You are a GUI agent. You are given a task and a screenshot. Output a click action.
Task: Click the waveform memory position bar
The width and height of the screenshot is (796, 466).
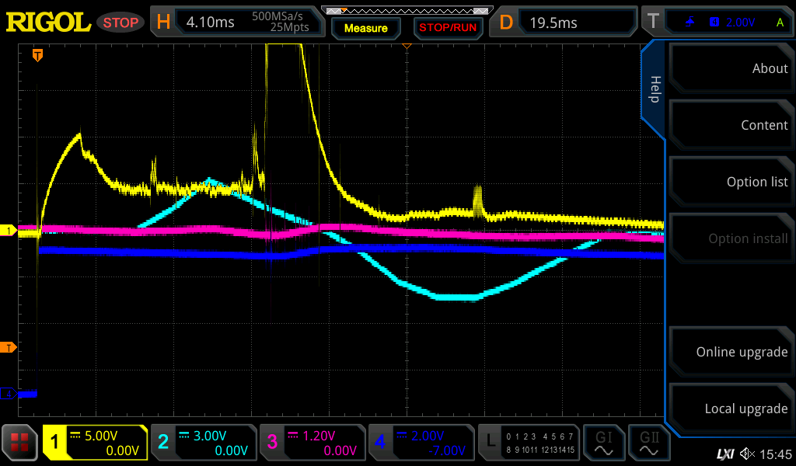click(x=407, y=11)
